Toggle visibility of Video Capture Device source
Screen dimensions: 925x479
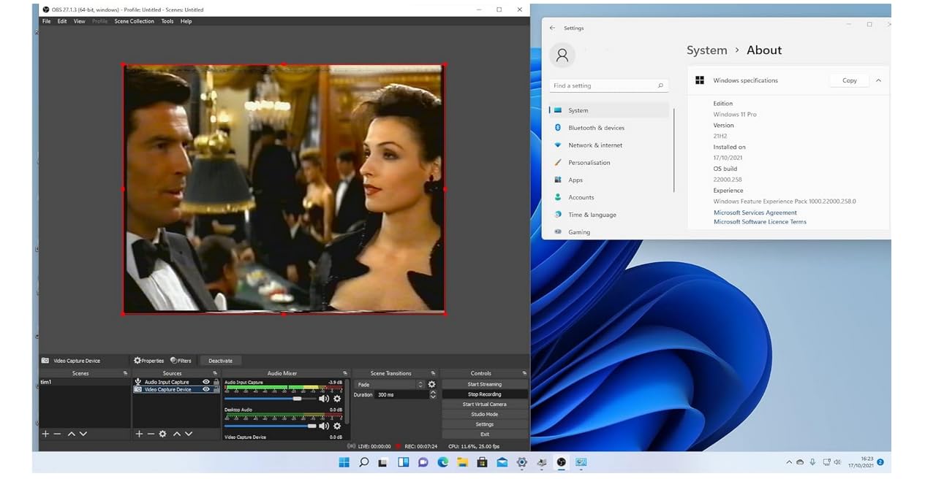click(x=206, y=389)
